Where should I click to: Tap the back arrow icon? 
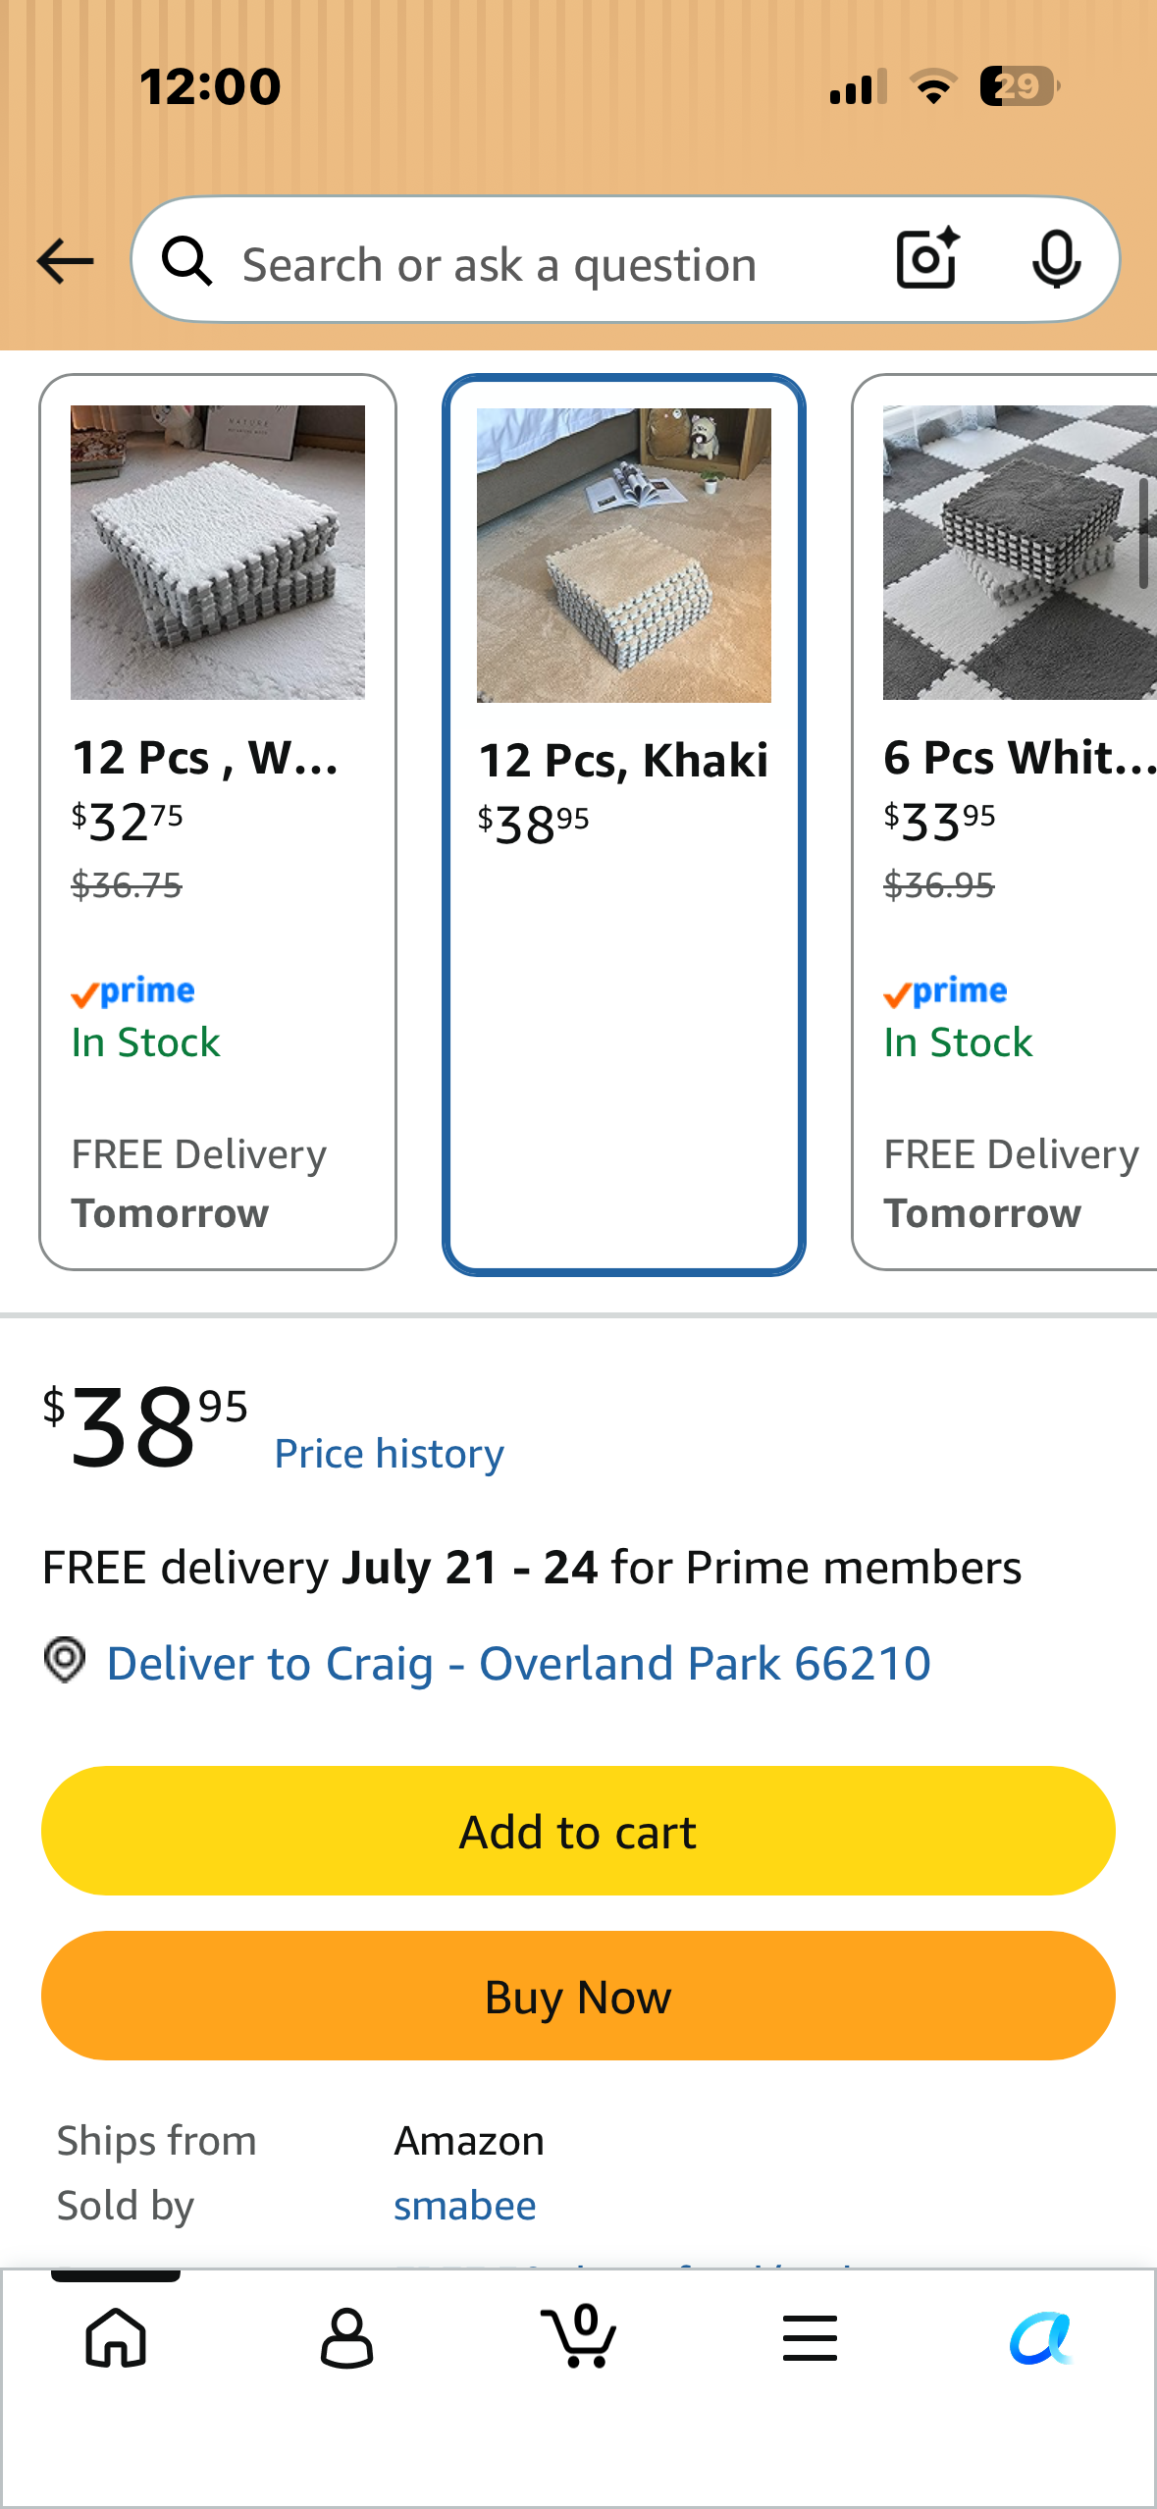pyautogui.click(x=65, y=261)
